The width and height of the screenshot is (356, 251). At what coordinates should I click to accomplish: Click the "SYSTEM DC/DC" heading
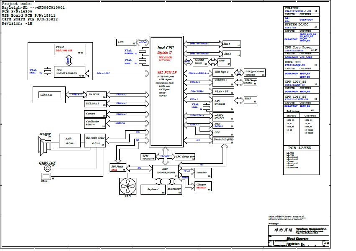[x=297, y=25]
